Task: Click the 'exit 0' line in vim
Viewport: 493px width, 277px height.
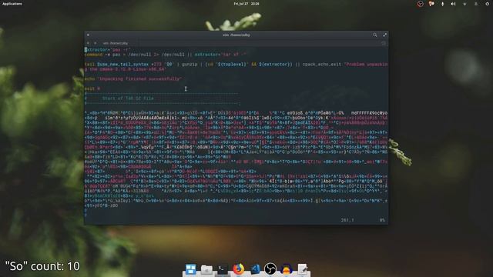Action: 92,89
